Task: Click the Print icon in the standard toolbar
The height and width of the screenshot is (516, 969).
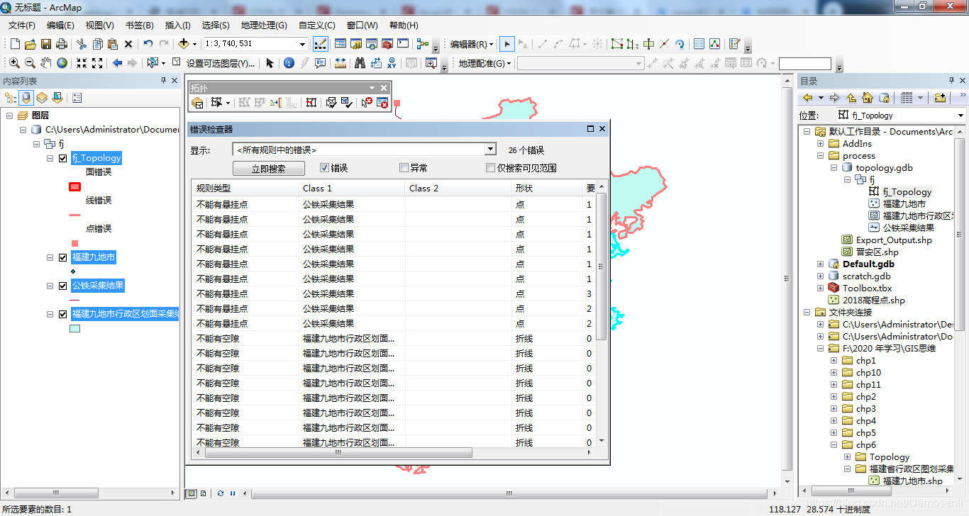Action: (x=61, y=44)
